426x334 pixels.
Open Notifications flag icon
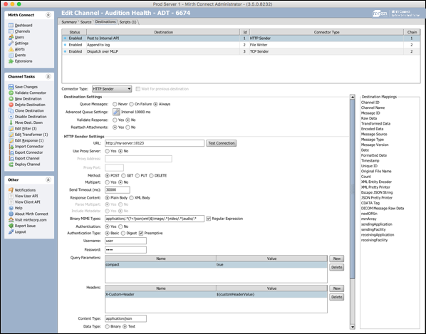[11, 190]
